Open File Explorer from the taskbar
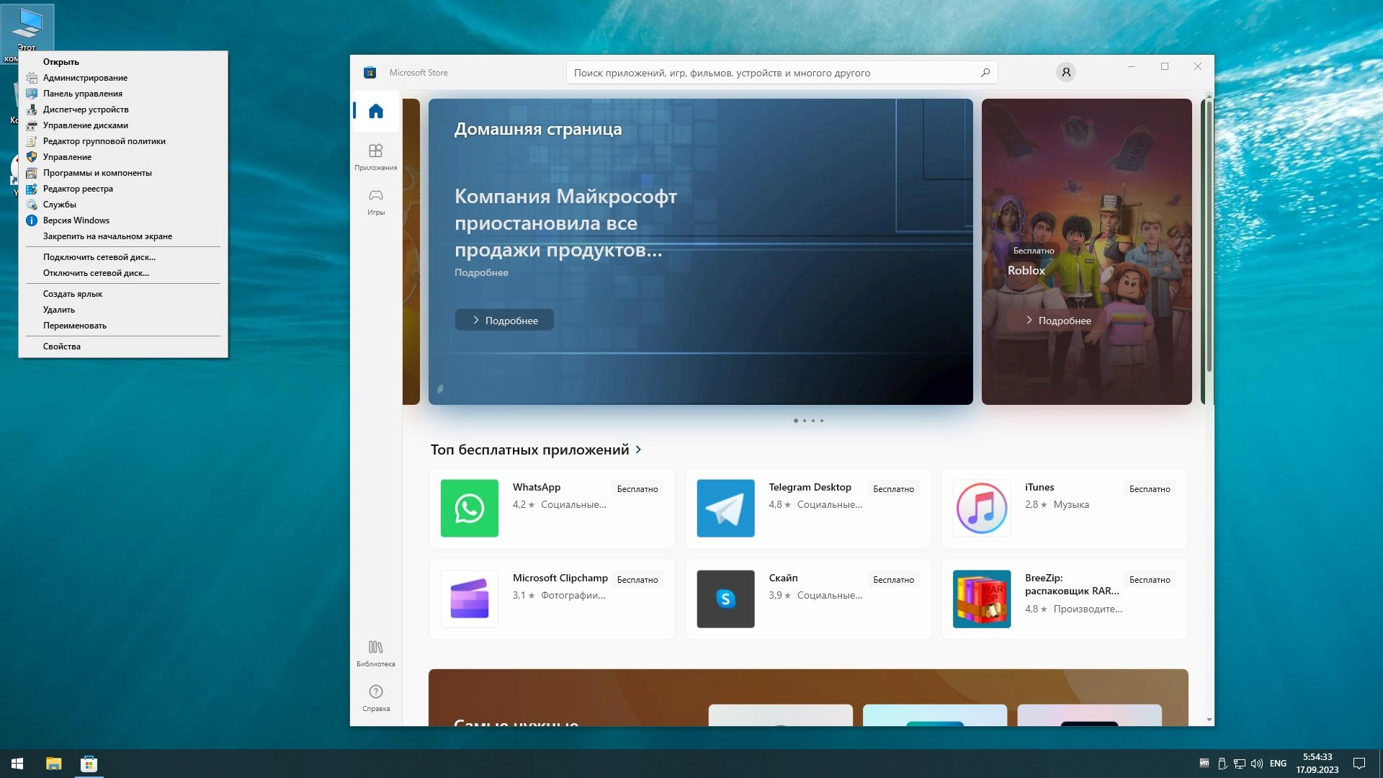The width and height of the screenshot is (1383, 778). (53, 764)
